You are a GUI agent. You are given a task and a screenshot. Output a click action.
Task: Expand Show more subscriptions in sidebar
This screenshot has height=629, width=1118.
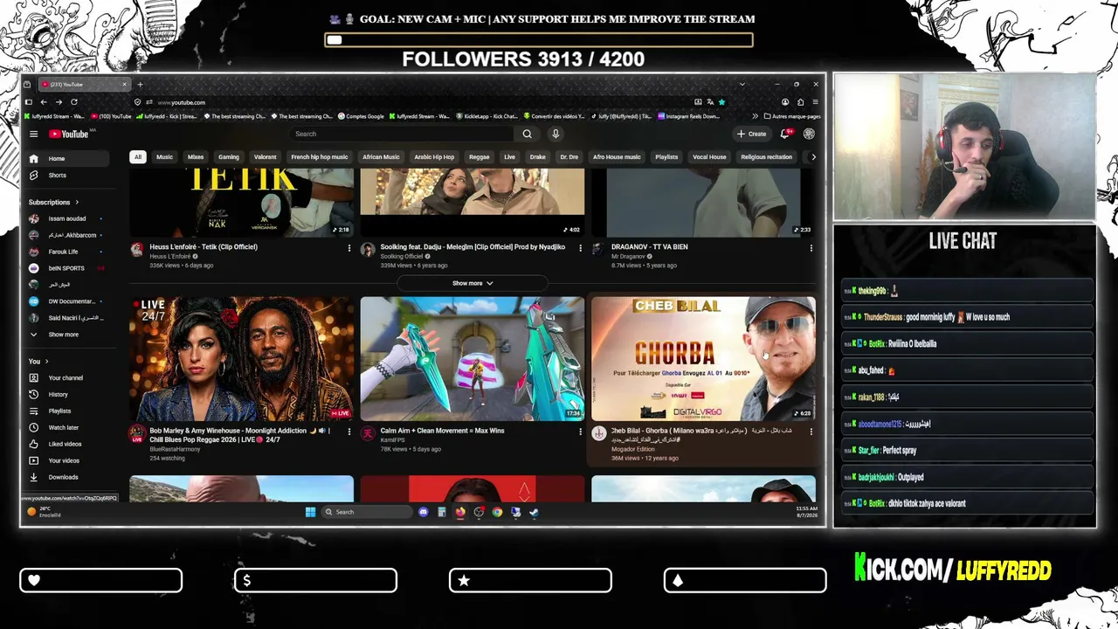coord(63,335)
